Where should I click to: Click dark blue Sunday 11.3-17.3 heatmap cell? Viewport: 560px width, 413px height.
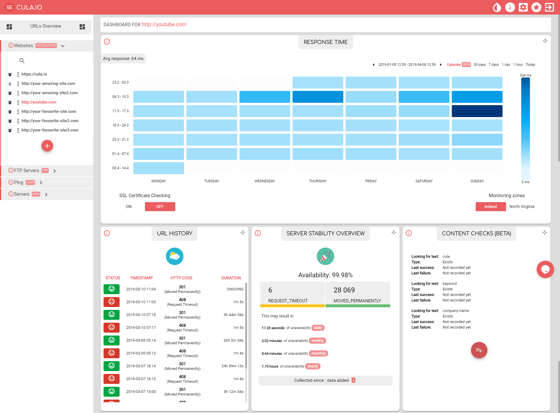477,111
